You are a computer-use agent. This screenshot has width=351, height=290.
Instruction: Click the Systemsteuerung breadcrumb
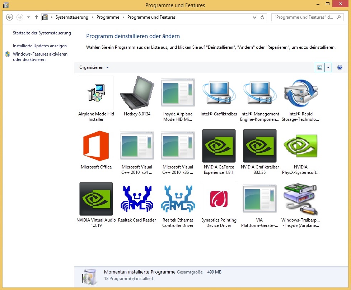click(x=72, y=17)
